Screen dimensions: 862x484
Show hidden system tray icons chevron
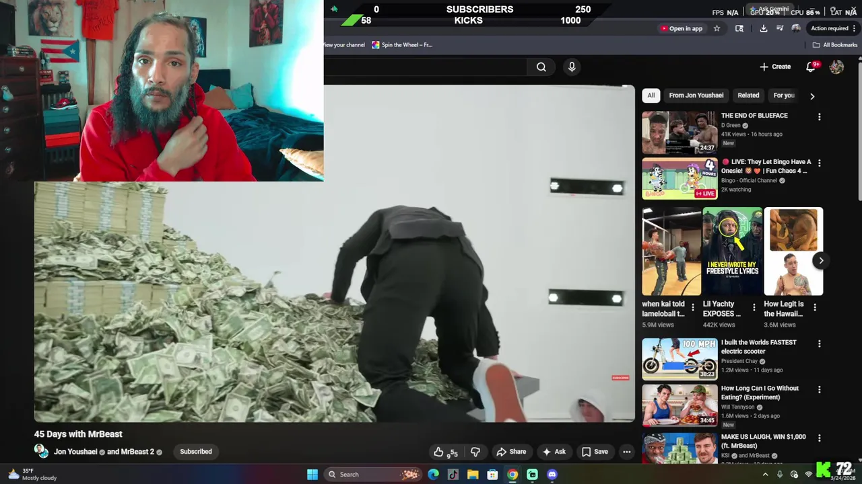pyautogui.click(x=765, y=475)
